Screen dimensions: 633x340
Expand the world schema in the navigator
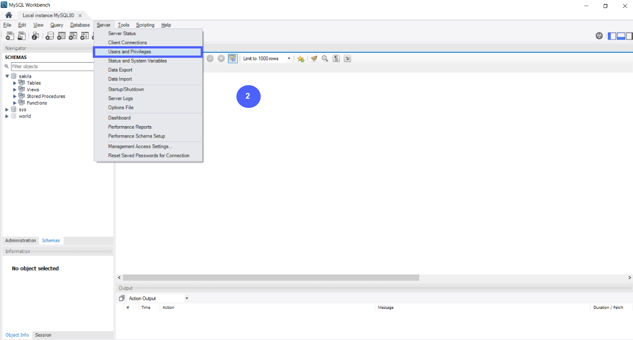[x=7, y=116]
